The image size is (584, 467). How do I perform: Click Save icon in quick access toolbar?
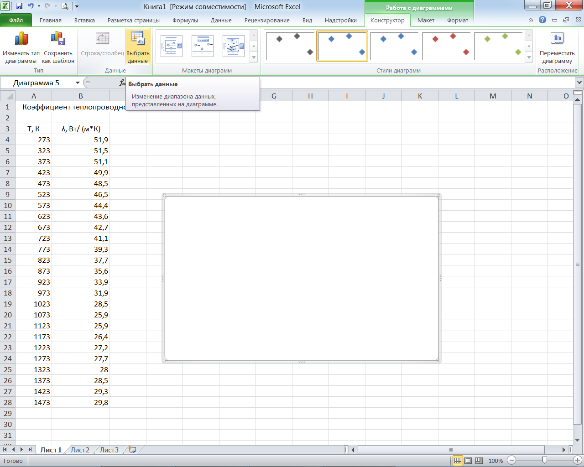coord(19,6)
